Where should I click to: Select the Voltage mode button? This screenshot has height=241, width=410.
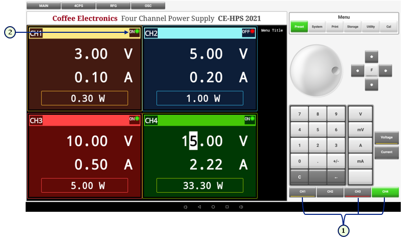point(386,138)
